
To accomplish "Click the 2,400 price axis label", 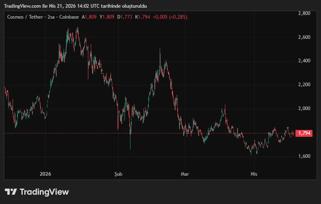I will 304,61.
